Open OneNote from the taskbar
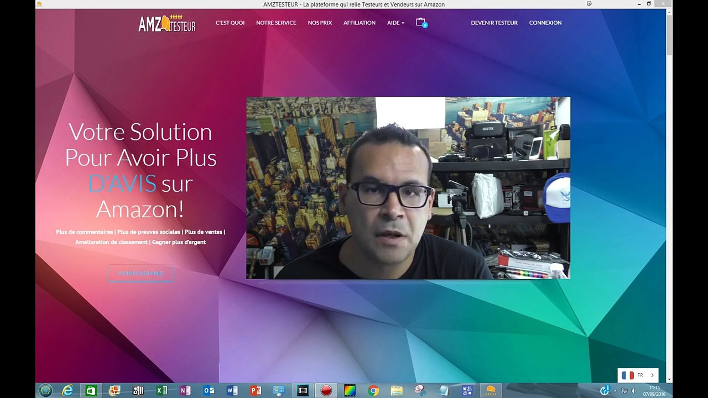 [x=185, y=391]
